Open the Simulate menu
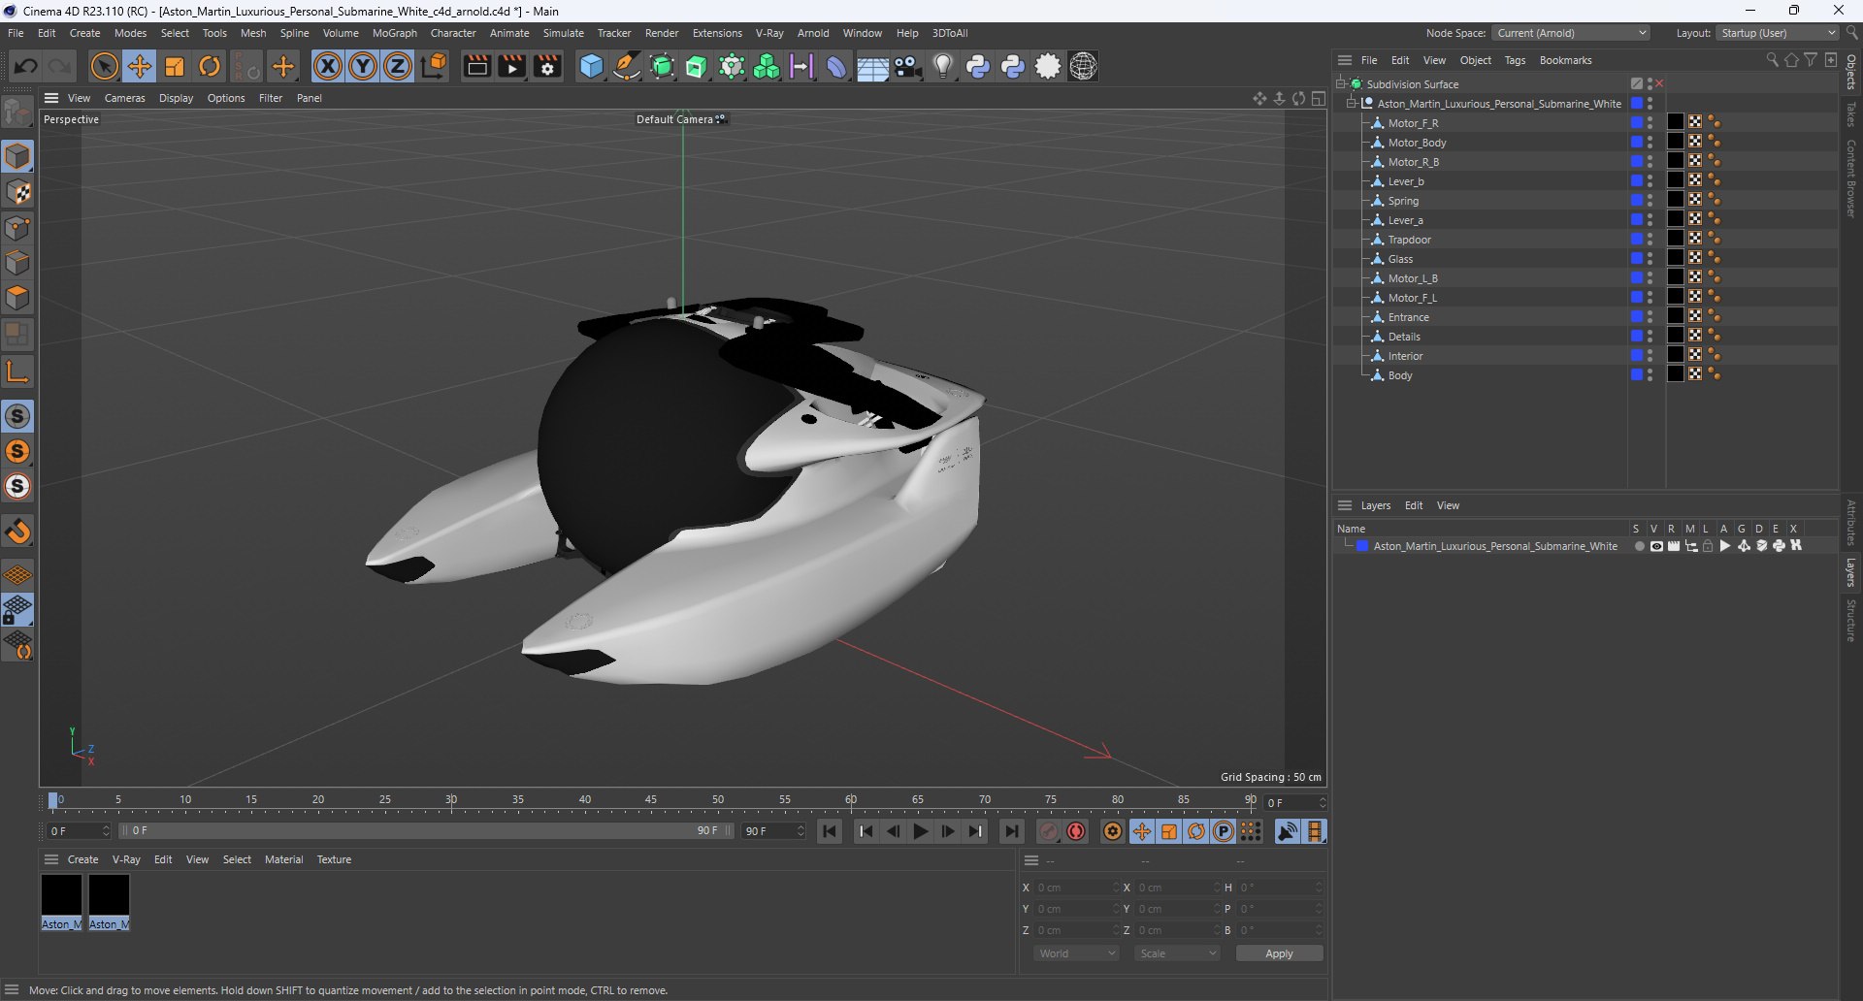The width and height of the screenshot is (1863, 1001). 564,33
